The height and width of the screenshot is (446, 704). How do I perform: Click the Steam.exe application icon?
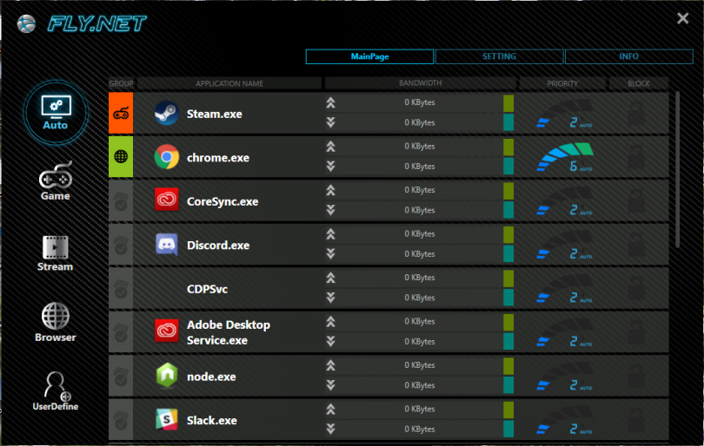(166, 114)
